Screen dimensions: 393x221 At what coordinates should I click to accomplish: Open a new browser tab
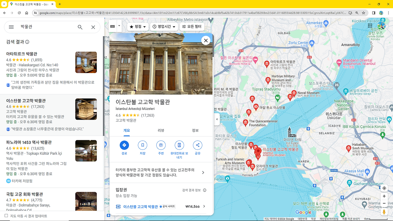(x=60, y=4)
